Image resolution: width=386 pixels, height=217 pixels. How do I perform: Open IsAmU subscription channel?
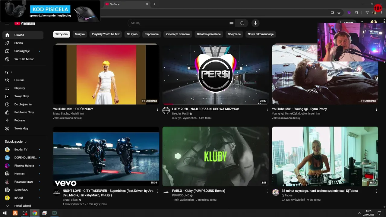pyautogui.click(x=23, y=198)
